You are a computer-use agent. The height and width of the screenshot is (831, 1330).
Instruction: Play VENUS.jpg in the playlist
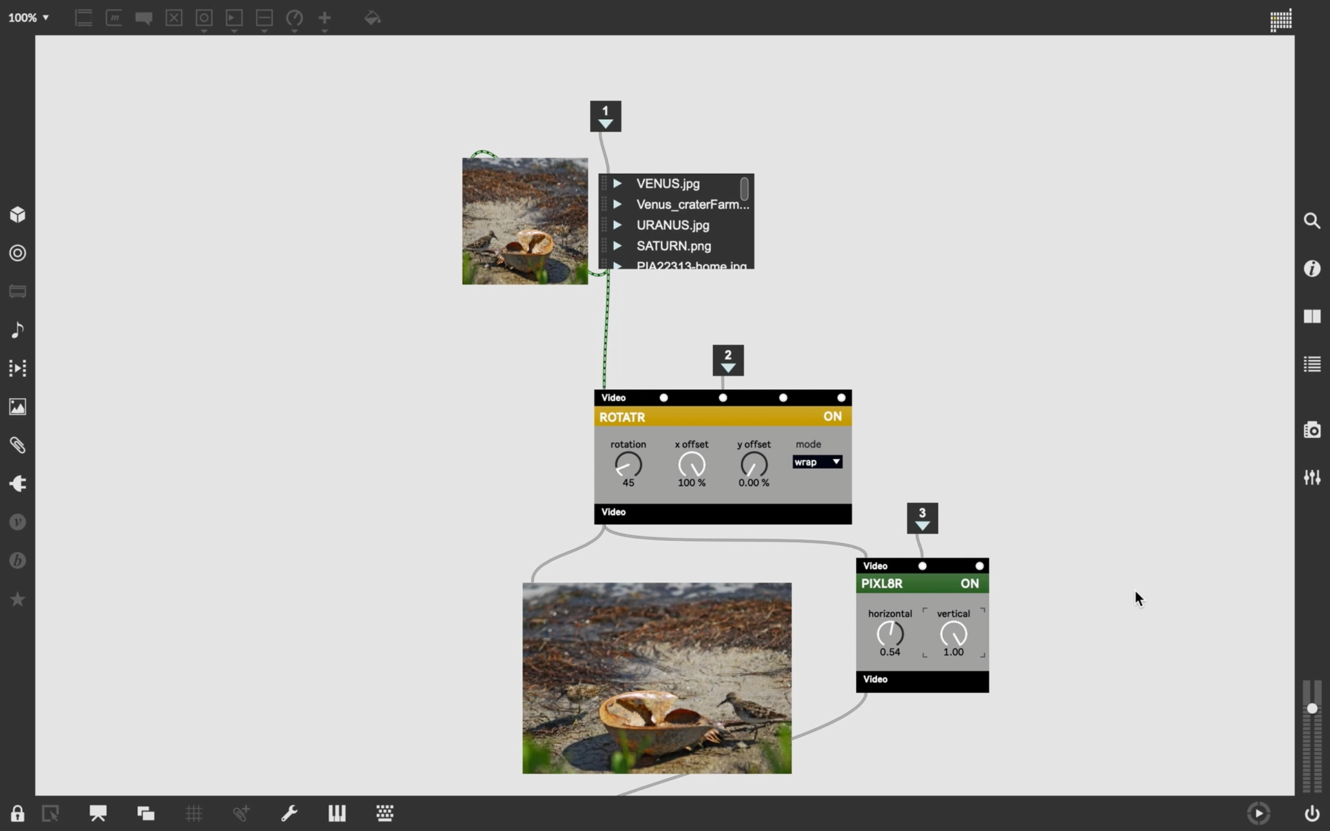(617, 184)
